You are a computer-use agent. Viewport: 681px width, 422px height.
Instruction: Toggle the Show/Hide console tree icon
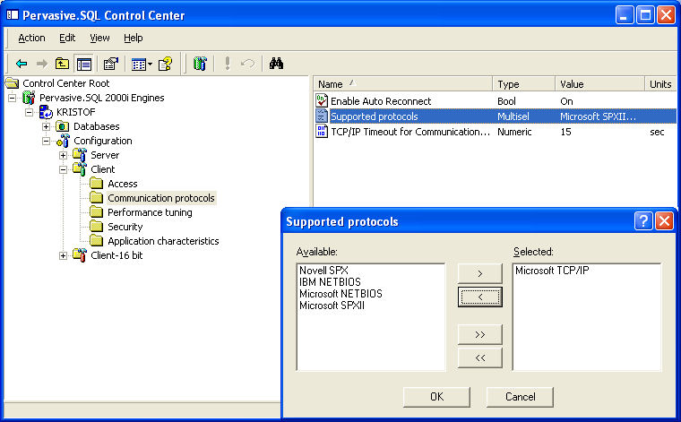(x=84, y=65)
